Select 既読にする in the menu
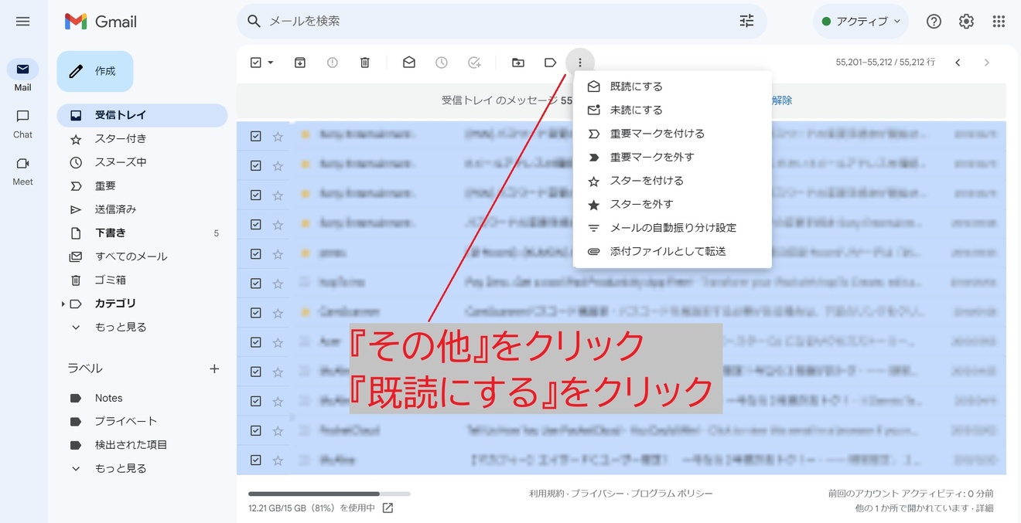 672,87
